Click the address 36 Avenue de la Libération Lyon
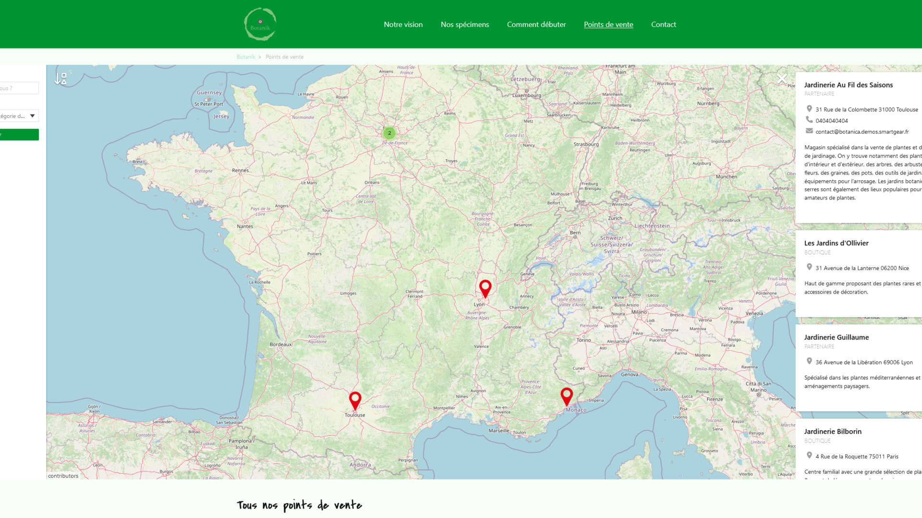This screenshot has height=518, width=922. click(863, 363)
